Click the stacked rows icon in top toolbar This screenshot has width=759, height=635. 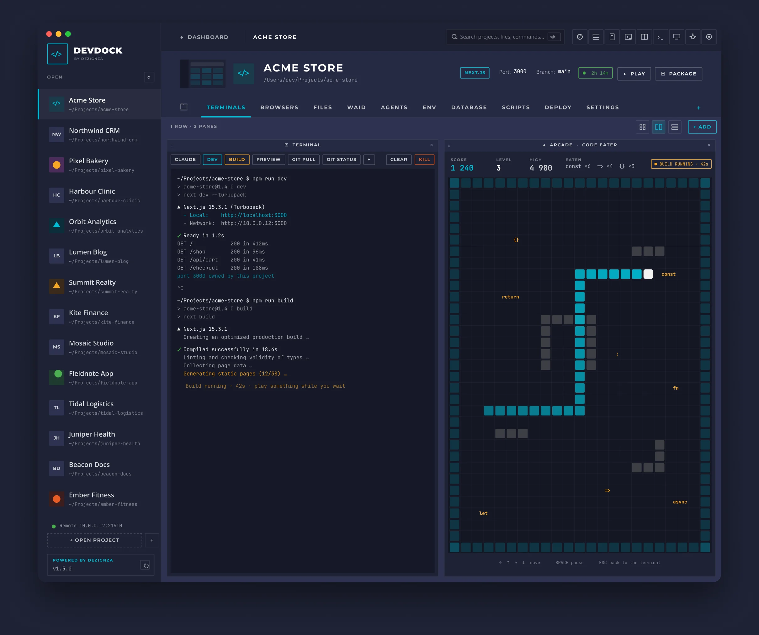(x=596, y=37)
